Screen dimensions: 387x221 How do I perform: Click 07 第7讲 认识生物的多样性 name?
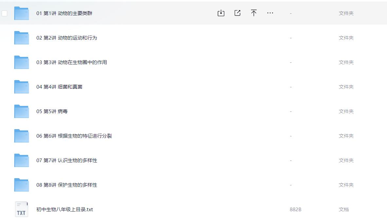click(67, 161)
